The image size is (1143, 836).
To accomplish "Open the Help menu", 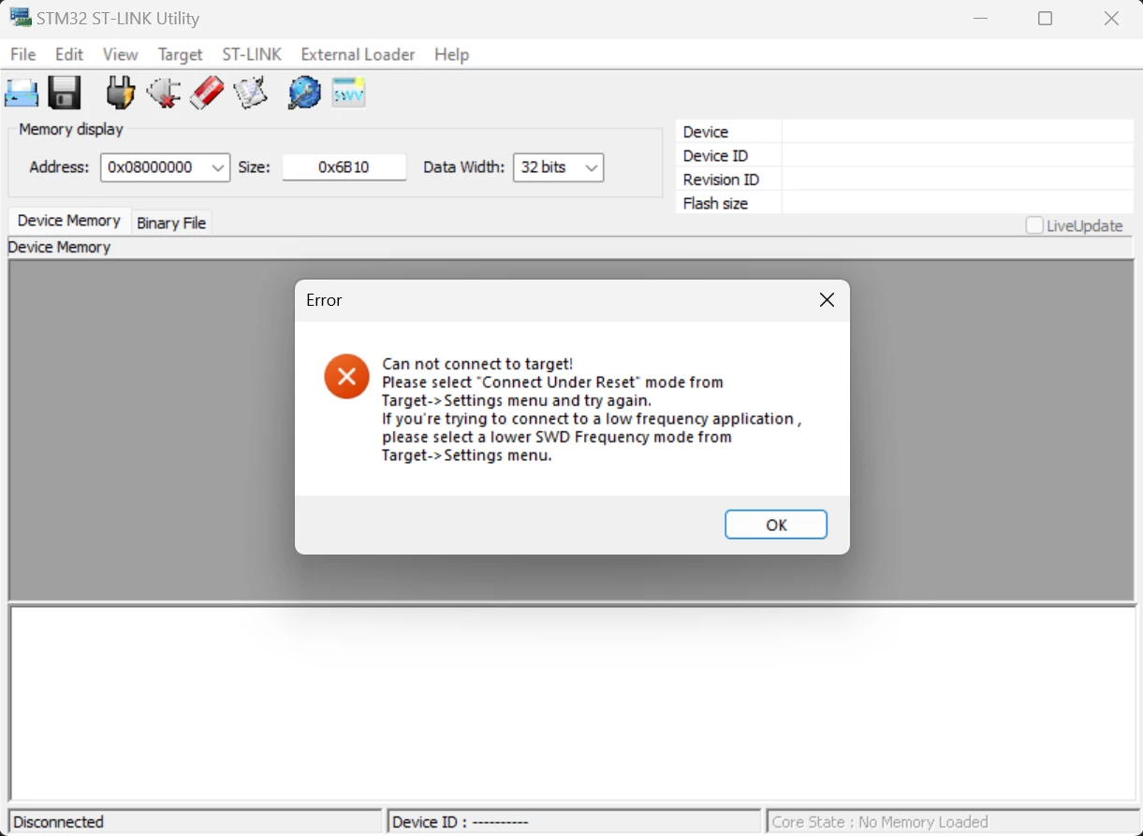I will click(x=451, y=54).
